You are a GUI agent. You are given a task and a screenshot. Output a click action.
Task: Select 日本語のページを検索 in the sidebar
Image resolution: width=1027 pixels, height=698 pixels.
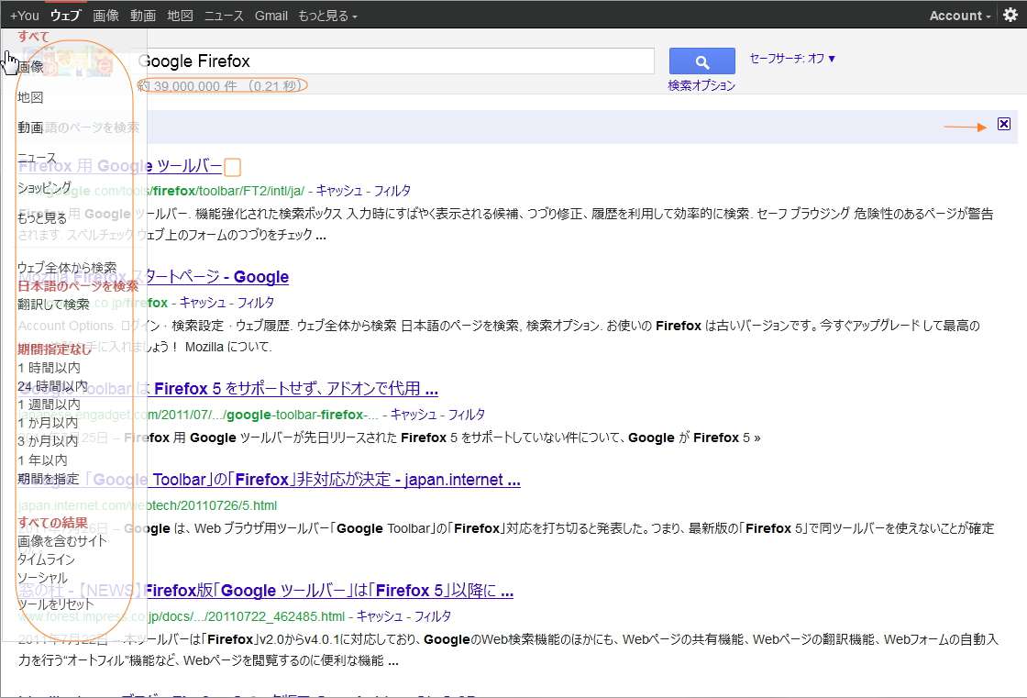tap(78, 286)
